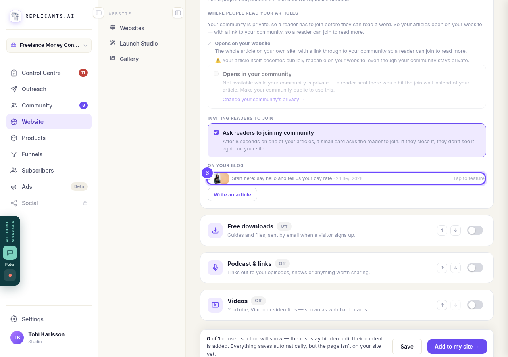The image size is (508, 357).
Task: Select the Website item in the main sidebar
Action: [x=49, y=122]
